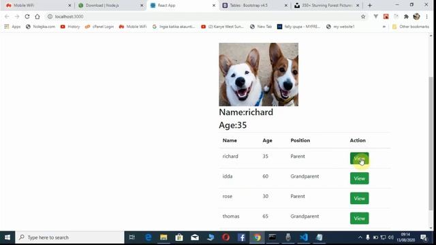Click the Chrome profile avatar
The height and width of the screenshot is (245, 436).
pyautogui.click(x=416, y=16)
